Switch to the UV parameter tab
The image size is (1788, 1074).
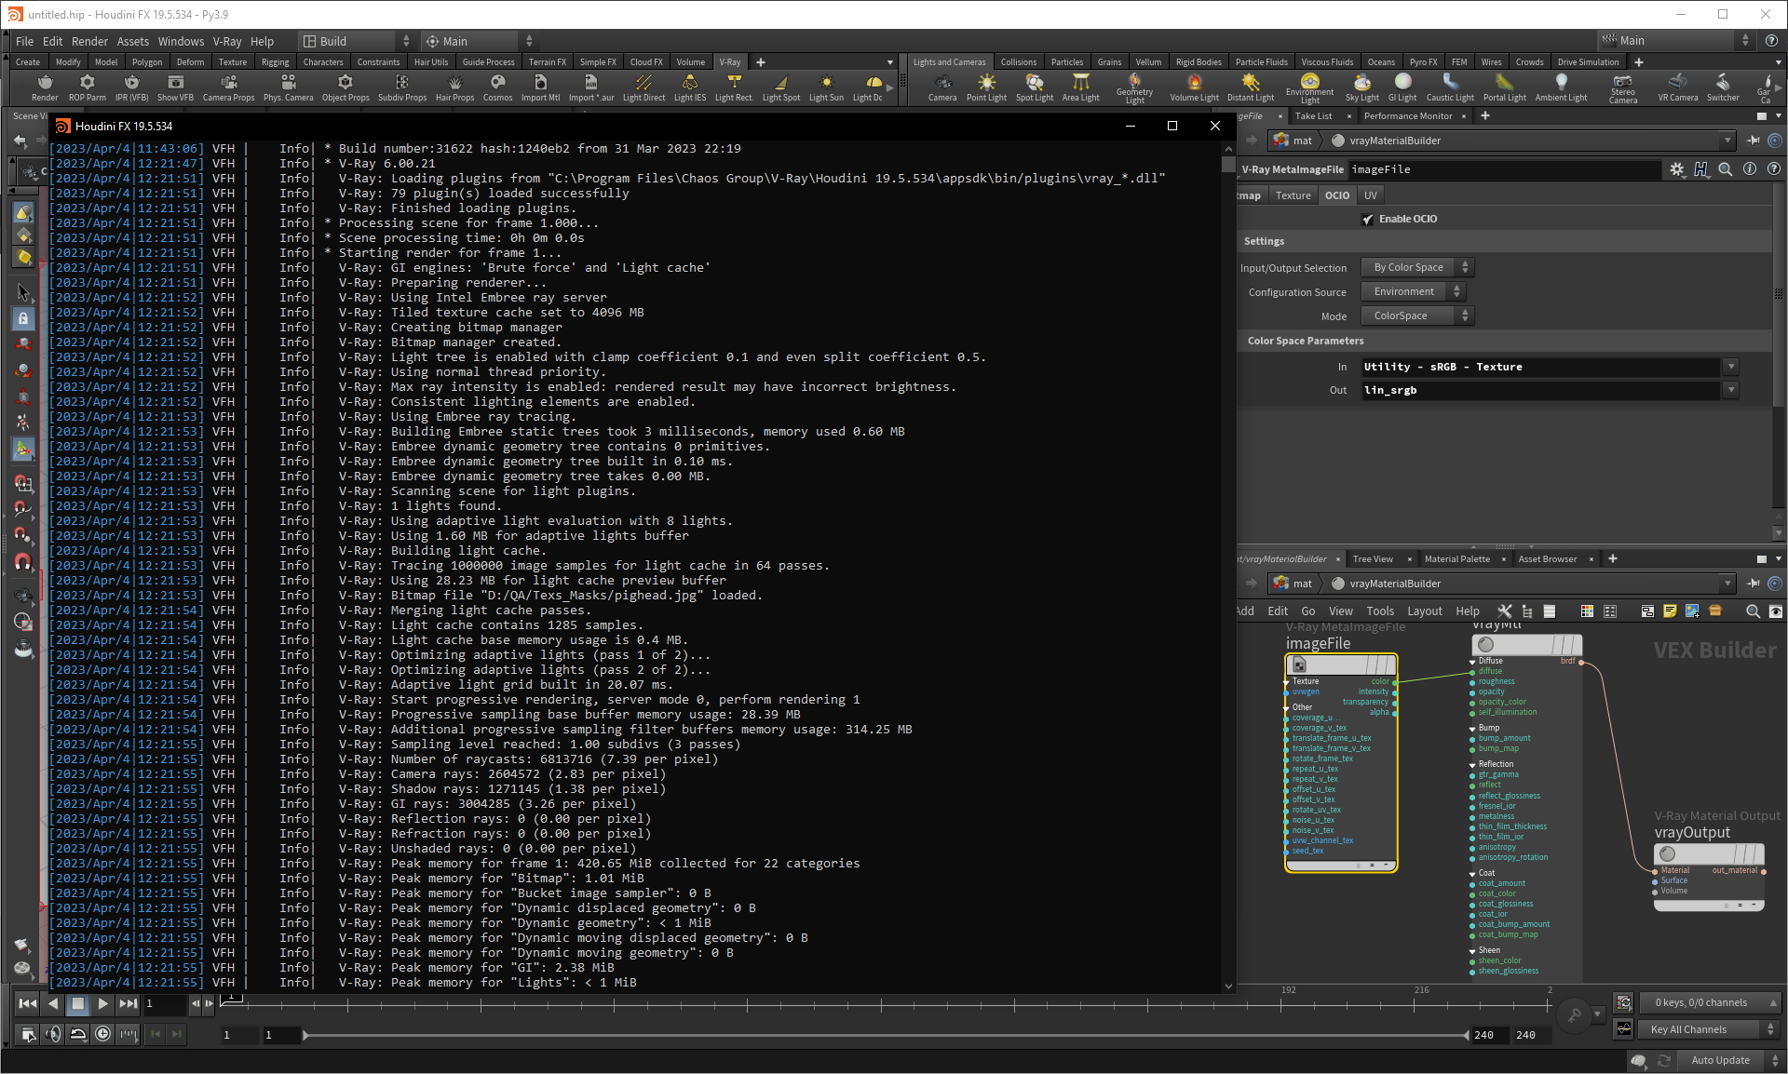(1370, 195)
